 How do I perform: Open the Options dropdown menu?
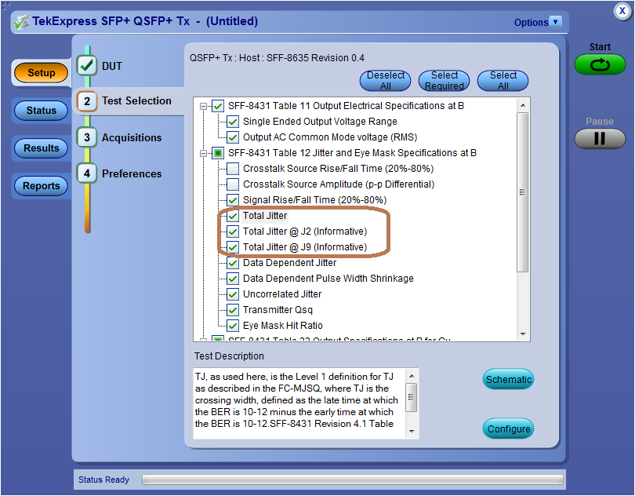[x=556, y=22]
